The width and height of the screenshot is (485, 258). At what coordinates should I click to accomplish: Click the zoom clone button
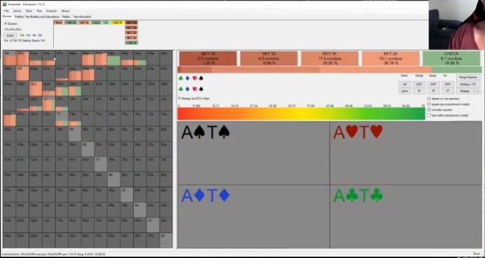[405, 91]
